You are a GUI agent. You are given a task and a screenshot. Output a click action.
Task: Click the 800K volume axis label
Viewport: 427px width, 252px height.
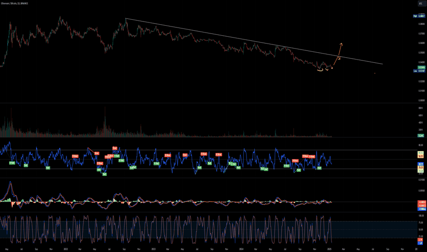click(x=421, y=108)
